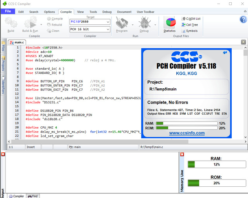This screenshot has width=248, height=198.
Task: Click the Build & Run icon
Action: (x=30, y=22)
